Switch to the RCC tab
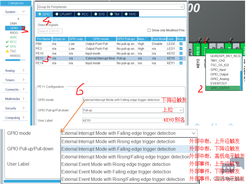This screenshot has width=247, height=184. tap(83, 14)
